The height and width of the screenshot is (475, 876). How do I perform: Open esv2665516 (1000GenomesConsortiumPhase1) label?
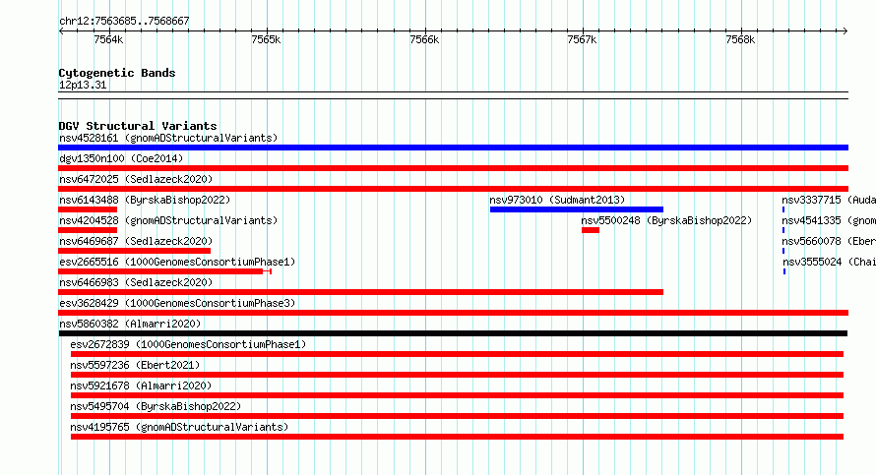click(177, 262)
